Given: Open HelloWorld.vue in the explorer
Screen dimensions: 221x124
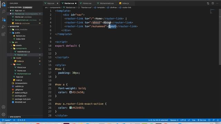Looking at the screenshot, I should point(23,52).
